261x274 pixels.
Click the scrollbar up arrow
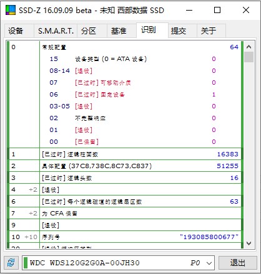pos(249,47)
